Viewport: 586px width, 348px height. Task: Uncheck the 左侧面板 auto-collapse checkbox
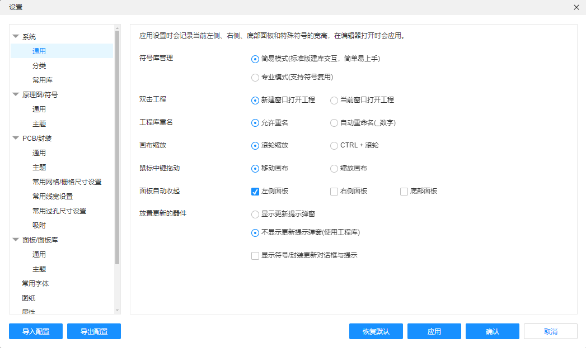255,192
